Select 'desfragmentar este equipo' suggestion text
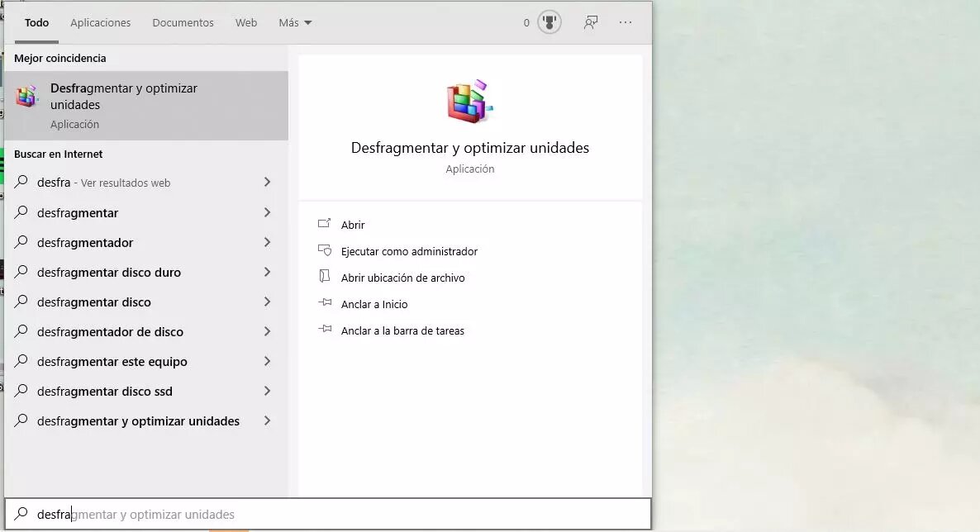 [x=112, y=361]
